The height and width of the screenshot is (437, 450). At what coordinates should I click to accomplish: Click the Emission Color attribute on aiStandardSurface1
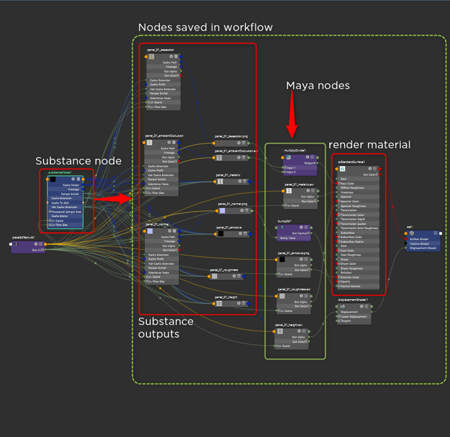pos(350,277)
